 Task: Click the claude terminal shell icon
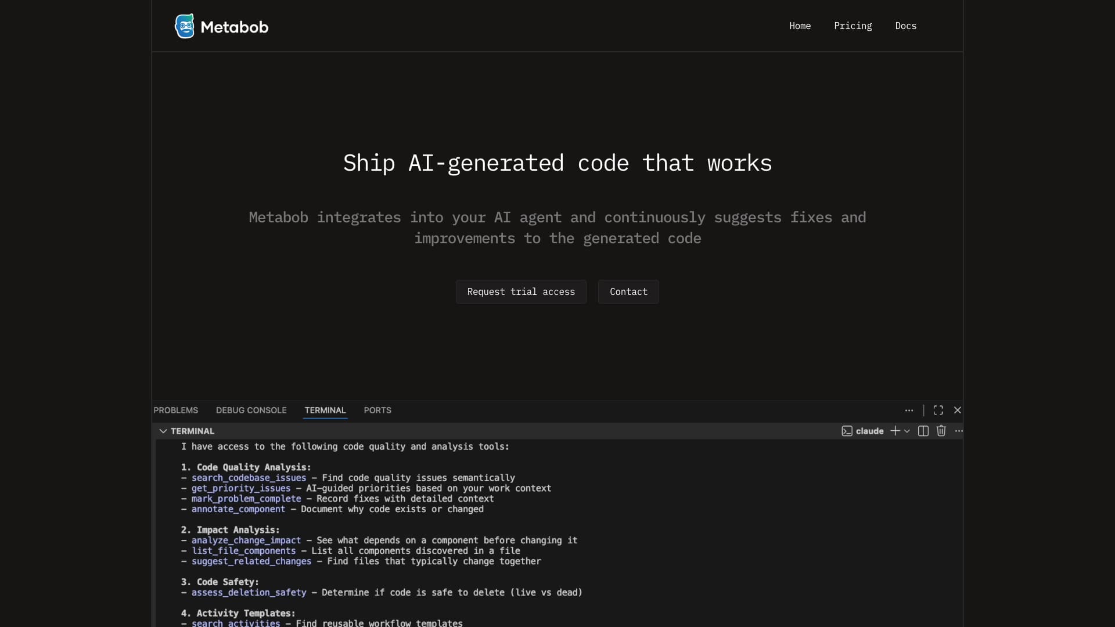pyautogui.click(x=847, y=431)
